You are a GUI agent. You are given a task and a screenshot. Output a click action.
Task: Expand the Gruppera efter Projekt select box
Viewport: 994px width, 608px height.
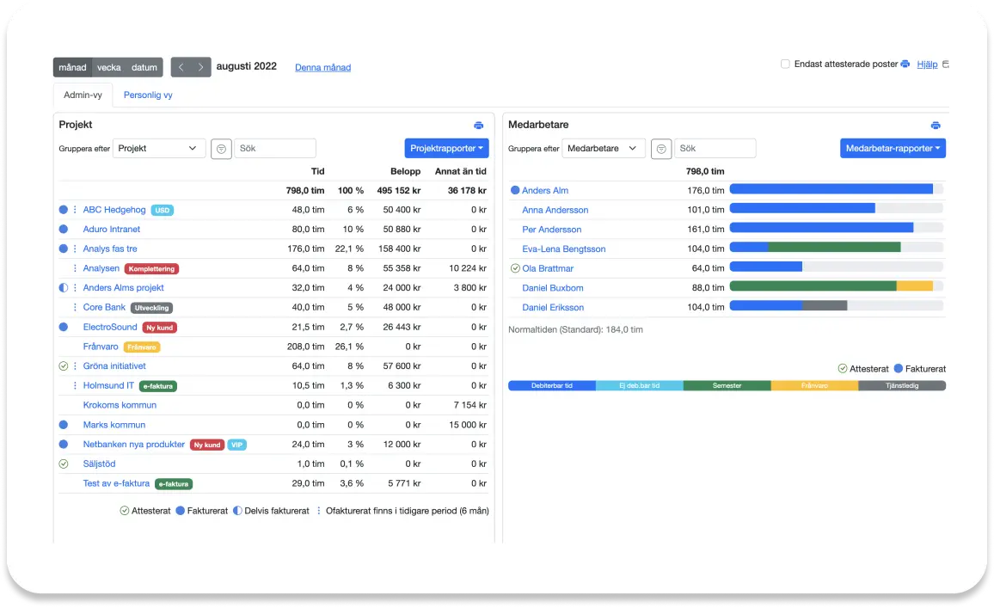click(159, 149)
